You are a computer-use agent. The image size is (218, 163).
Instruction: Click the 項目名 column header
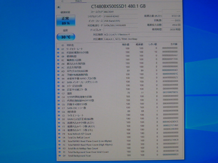tap(70, 45)
